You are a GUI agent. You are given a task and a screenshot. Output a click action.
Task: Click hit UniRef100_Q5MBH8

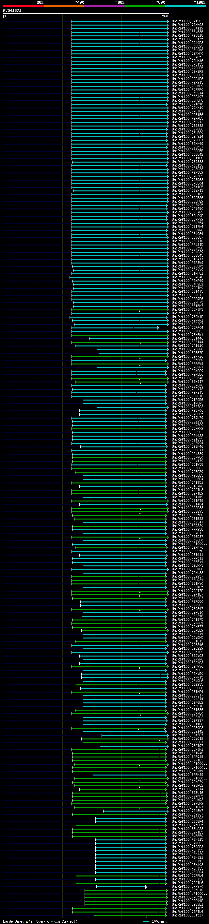pyautogui.click(x=187, y=100)
